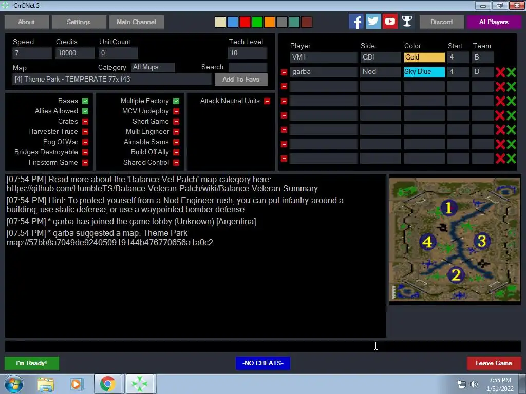Click the volume speaker tray icon
Screen dimensions: 526x394
tap(474, 384)
